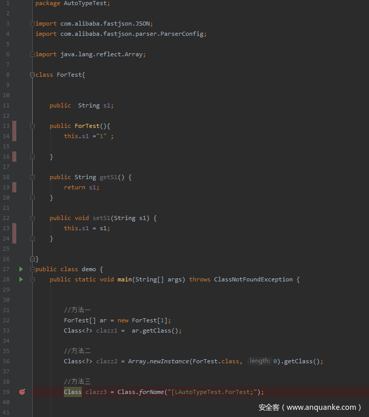Click line number 33 in the gutter

(x=6, y=331)
